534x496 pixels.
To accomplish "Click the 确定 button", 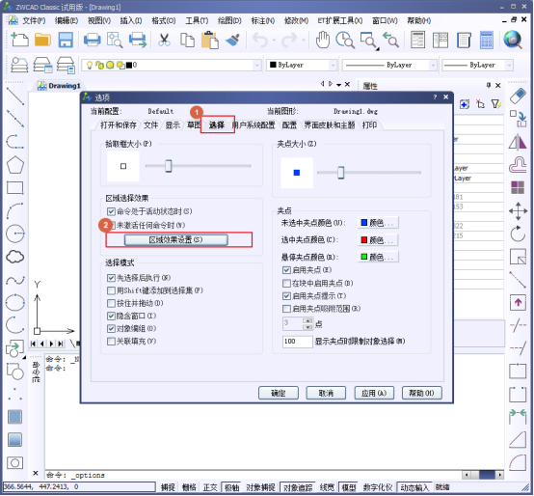I will 279,394.
